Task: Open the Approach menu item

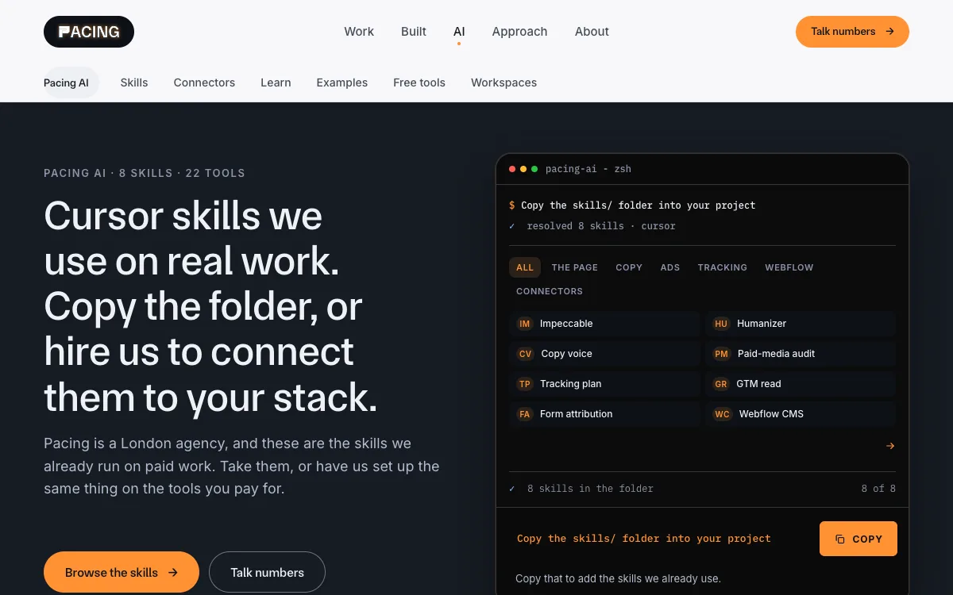Action: 519,32
